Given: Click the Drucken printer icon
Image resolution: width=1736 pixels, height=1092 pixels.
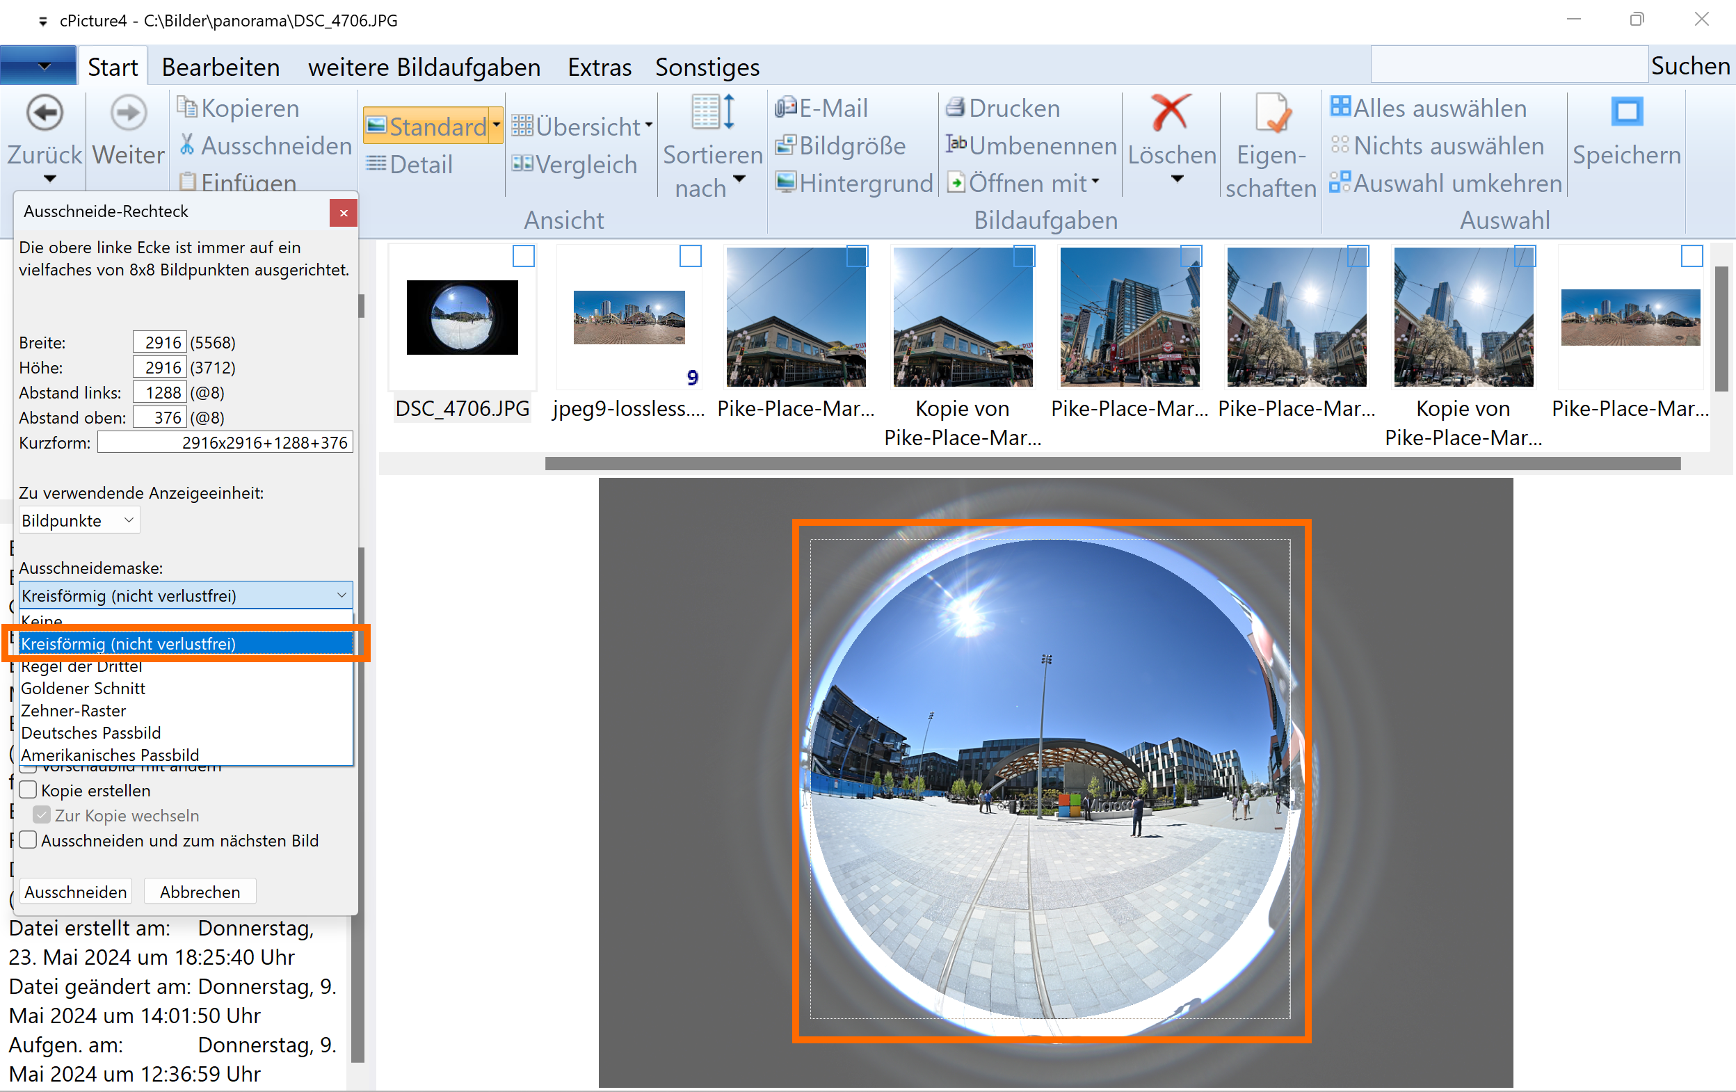Looking at the screenshot, I should click(956, 108).
